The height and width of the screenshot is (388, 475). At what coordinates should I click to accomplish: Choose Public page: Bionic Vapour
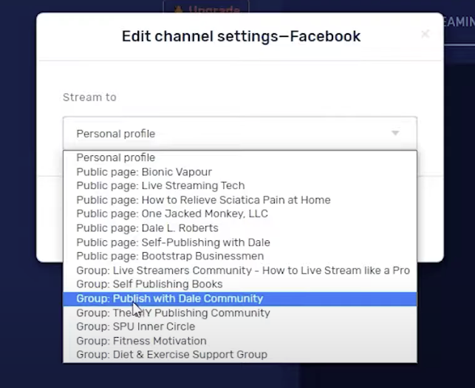tap(240, 172)
